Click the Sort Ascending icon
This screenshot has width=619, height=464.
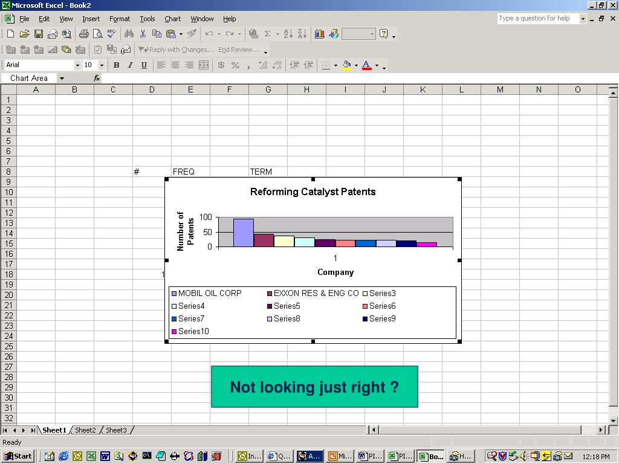(x=288, y=34)
